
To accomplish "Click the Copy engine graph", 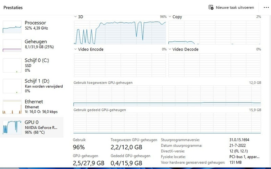I will coord(214,33).
